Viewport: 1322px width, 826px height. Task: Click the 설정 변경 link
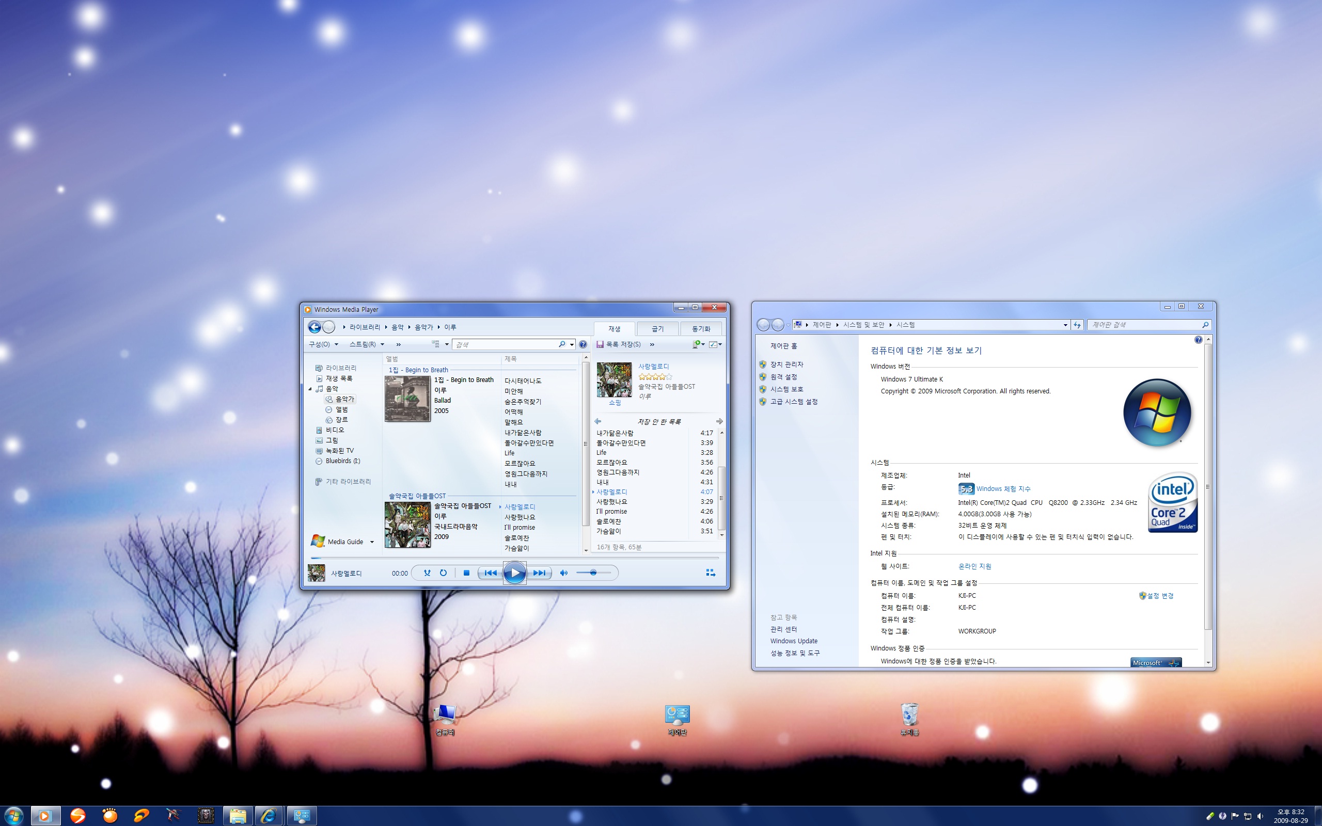click(x=1160, y=596)
